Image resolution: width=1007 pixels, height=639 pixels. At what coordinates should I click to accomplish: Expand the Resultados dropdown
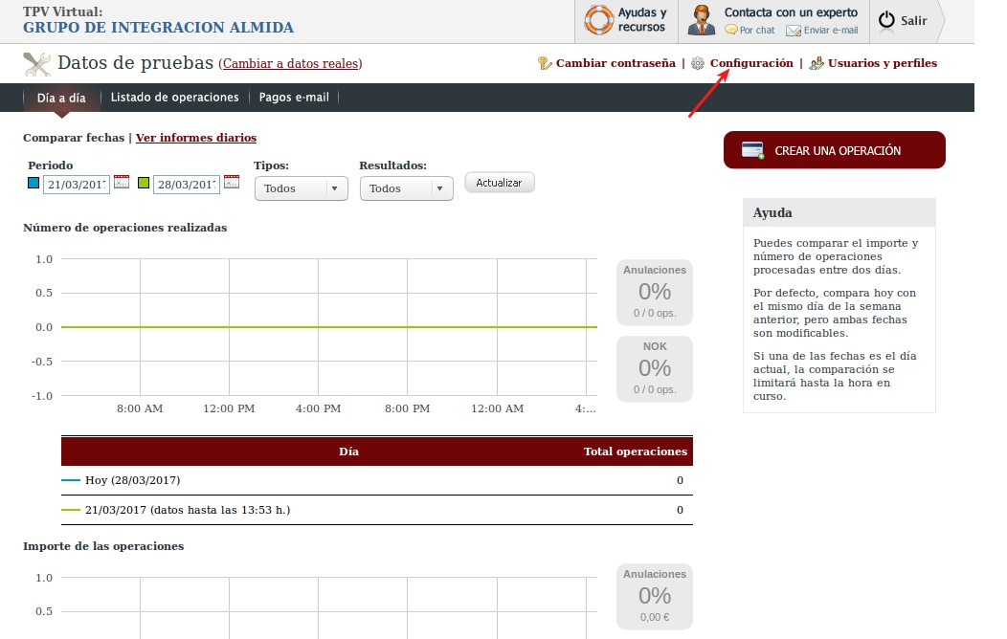pos(406,188)
